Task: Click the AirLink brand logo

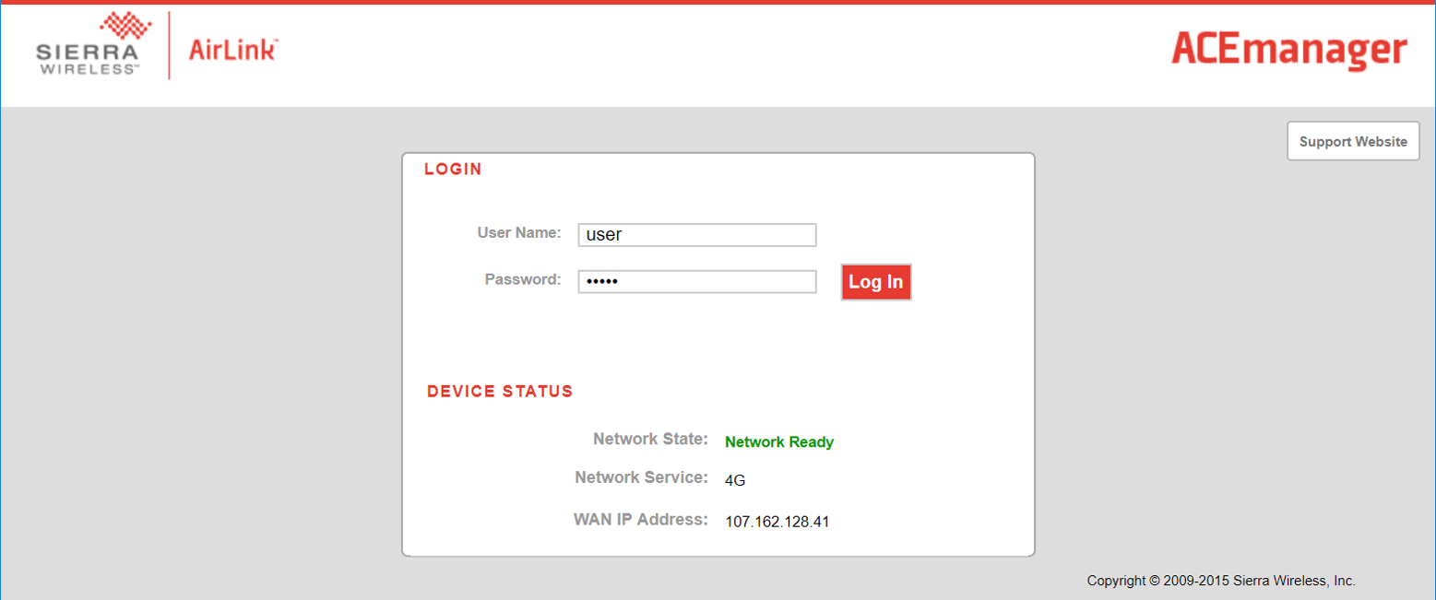Action: [232, 50]
